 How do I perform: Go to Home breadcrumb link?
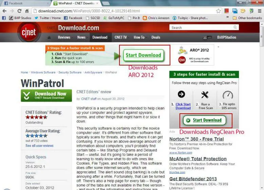click(24, 72)
